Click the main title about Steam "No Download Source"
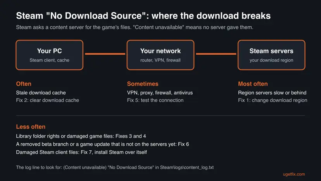This screenshot has width=321, height=181. click(x=143, y=16)
